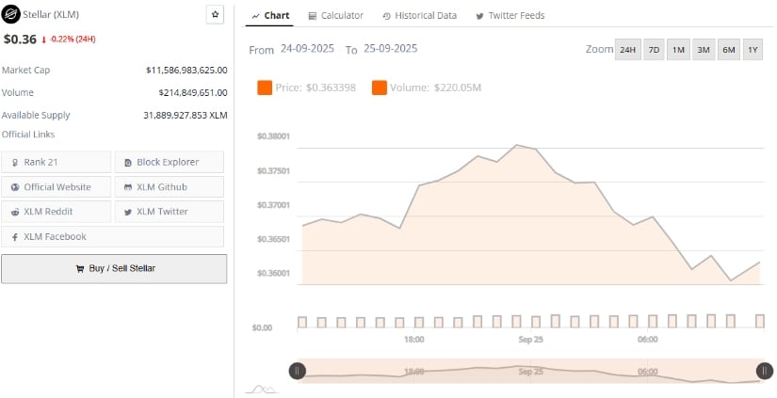This screenshot has height=398, width=777.
Task: Click the Official Links label
Action: pyautogui.click(x=28, y=135)
